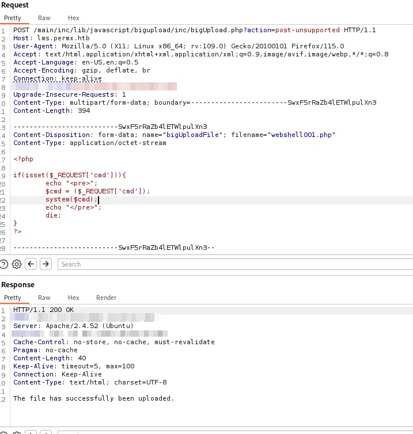The width and height of the screenshot is (413, 434).
Task: Click 'The file has successfully been uploaded.' text
Action: click(x=93, y=398)
